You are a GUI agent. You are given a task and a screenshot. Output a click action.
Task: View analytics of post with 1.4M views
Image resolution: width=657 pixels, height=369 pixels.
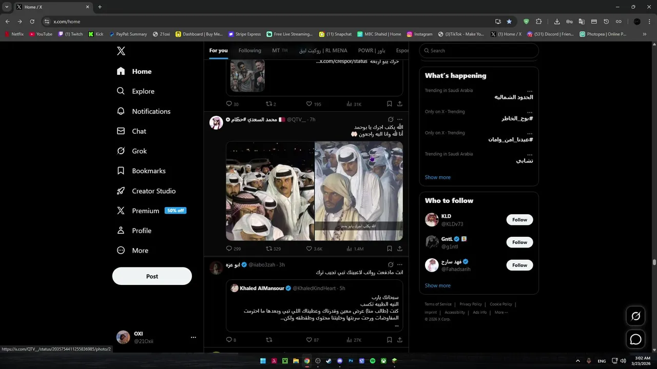point(355,249)
